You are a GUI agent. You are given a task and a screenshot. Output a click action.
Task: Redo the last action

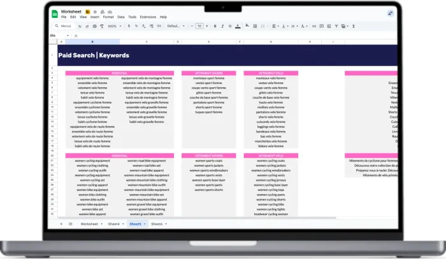pos(87,26)
